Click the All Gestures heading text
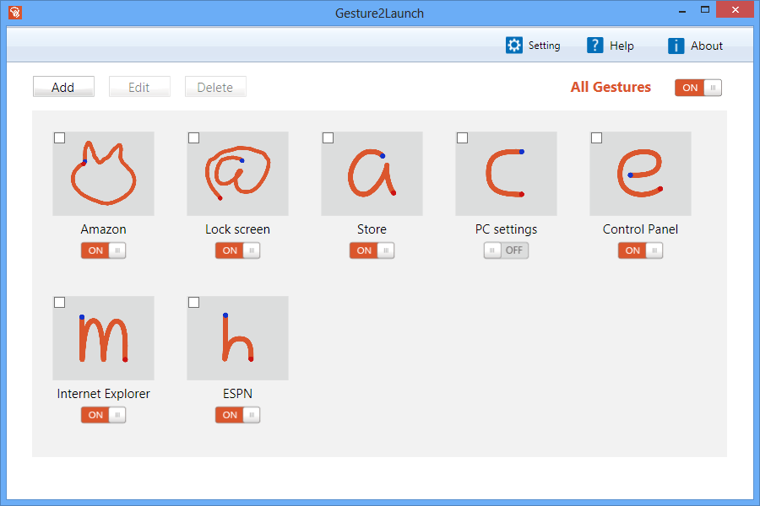This screenshot has width=760, height=506. 611,87
